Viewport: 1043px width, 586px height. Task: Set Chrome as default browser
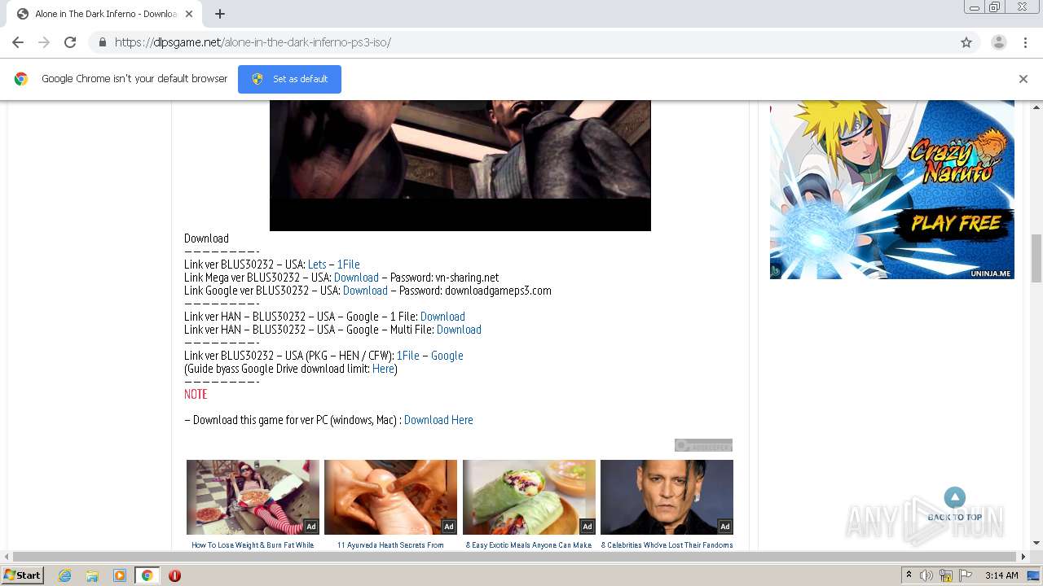pyautogui.click(x=289, y=79)
